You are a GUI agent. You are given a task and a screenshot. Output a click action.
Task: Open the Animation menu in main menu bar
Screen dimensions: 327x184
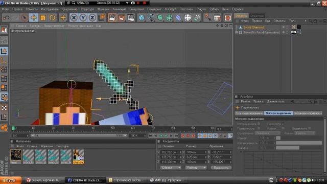[119, 9]
